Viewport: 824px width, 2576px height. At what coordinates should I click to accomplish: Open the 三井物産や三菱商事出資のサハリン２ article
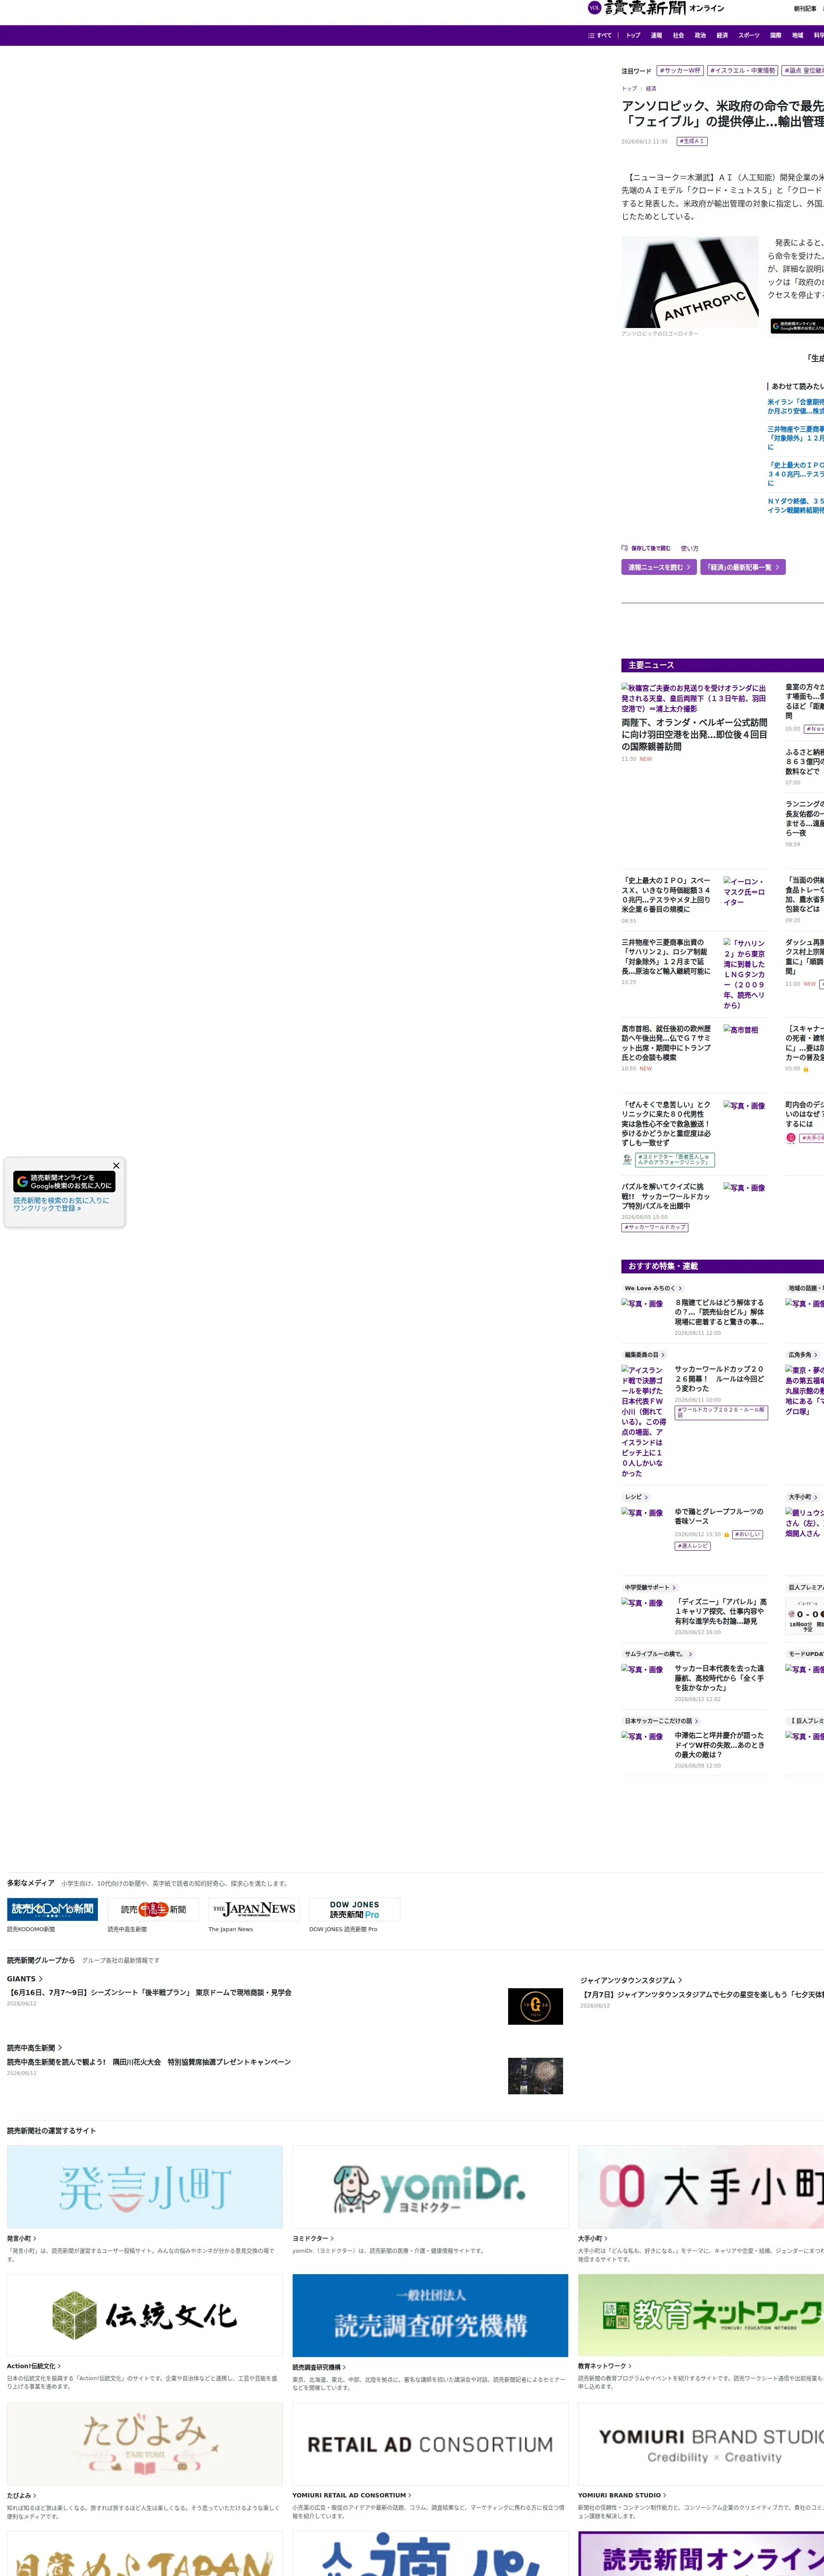[667, 957]
